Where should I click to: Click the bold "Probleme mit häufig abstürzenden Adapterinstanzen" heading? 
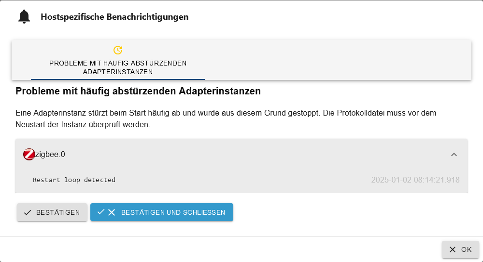coord(138,91)
